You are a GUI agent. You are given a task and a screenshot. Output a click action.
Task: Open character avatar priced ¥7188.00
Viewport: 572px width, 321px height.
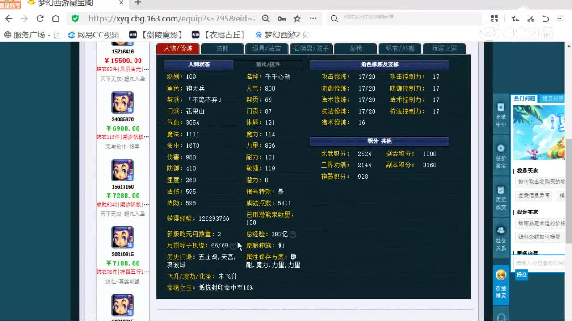coord(122,238)
